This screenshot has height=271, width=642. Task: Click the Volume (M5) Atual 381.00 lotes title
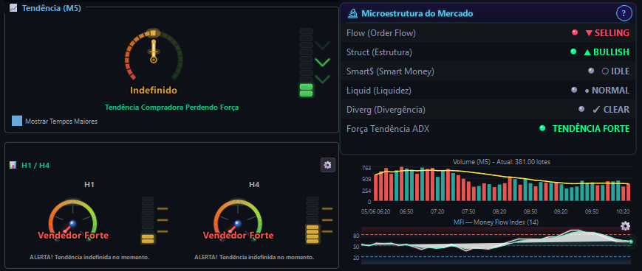(x=502, y=162)
